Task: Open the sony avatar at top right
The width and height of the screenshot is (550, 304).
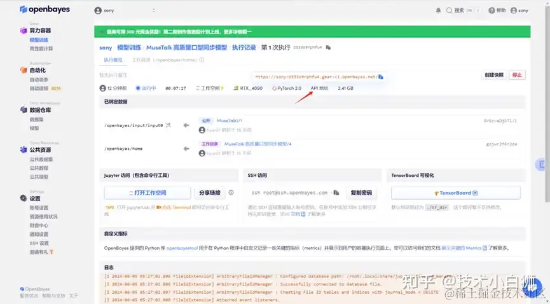Action: tap(514, 11)
